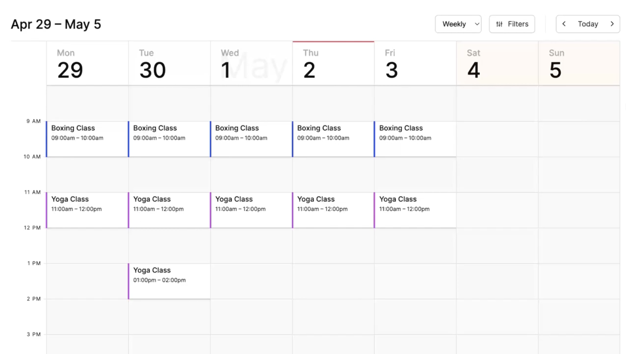The width and height of the screenshot is (626, 354).
Task: Open the Filters panel
Action: pyautogui.click(x=512, y=24)
